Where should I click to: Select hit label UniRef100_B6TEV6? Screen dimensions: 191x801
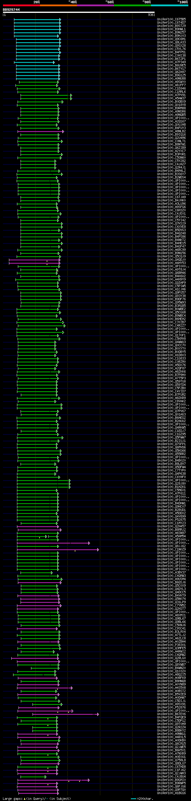point(172,714)
